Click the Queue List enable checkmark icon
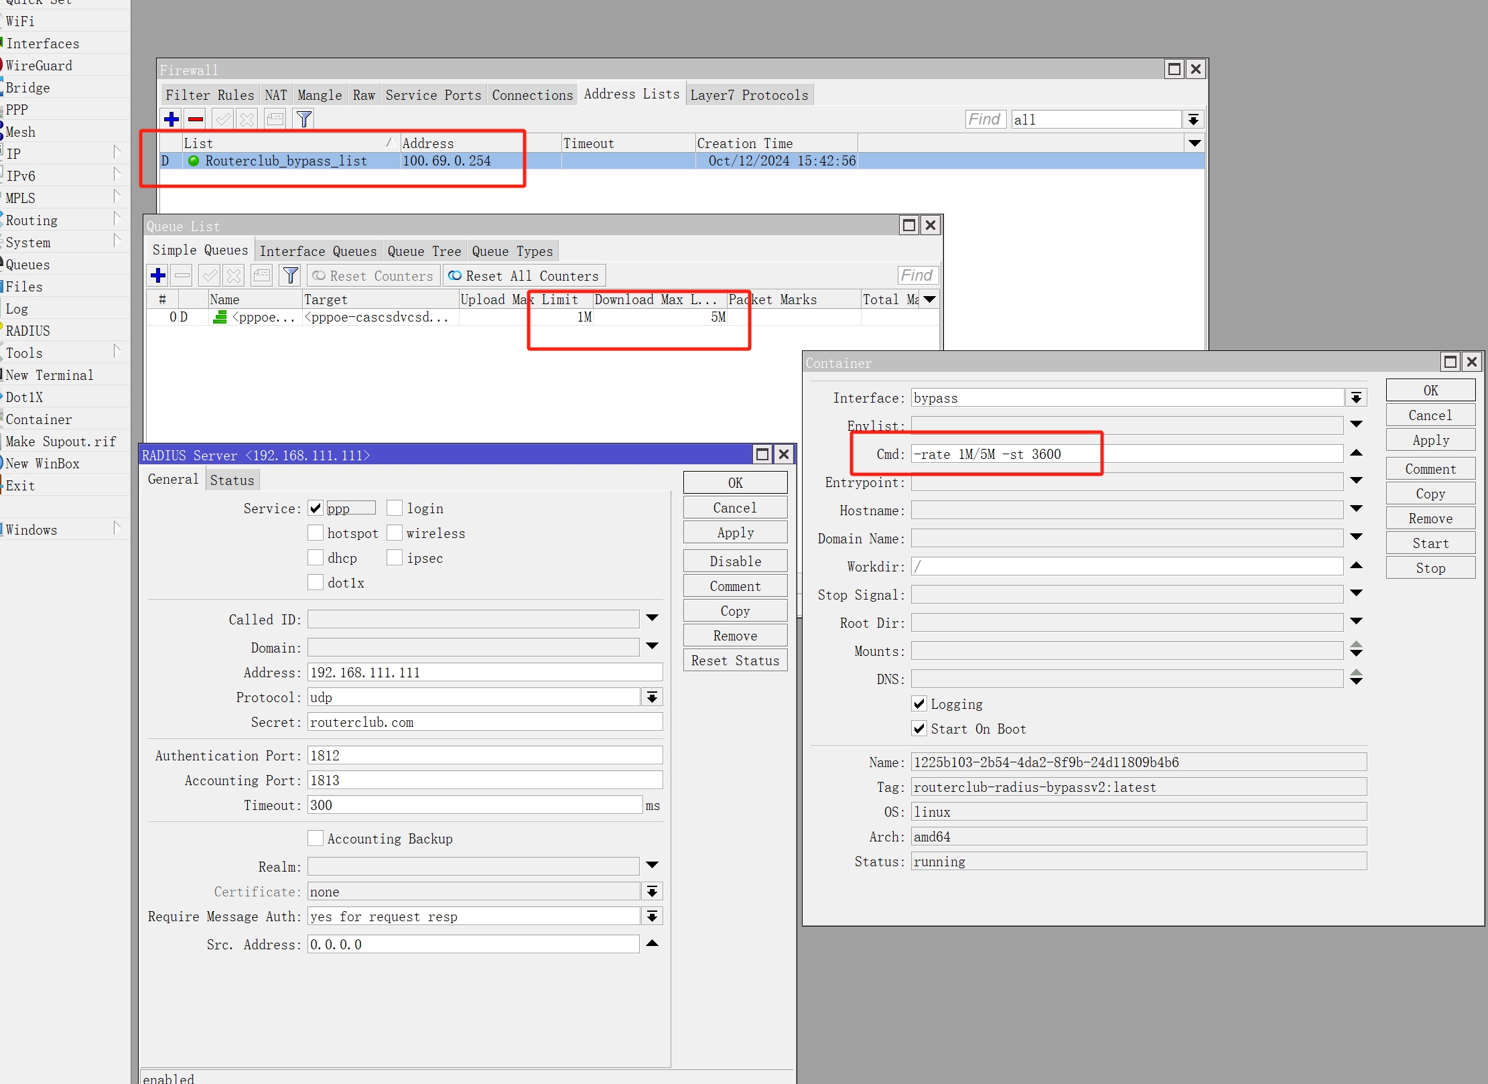This screenshot has width=1488, height=1084. coord(210,275)
